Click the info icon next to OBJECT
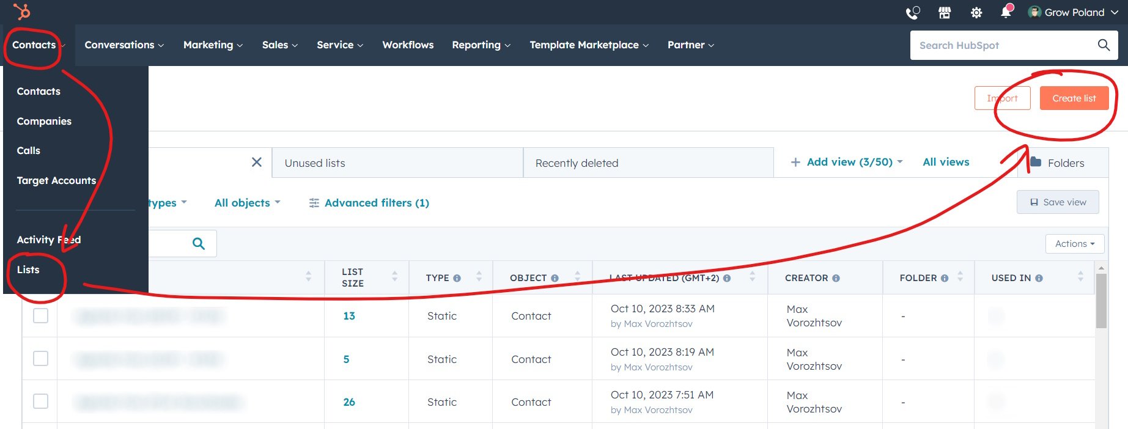The height and width of the screenshot is (429, 1128). 555,278
